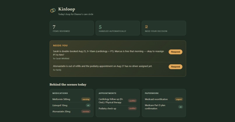Click the 'Behind the scenes today' heading
Screen dimensions: 235x122
[68, 85]
